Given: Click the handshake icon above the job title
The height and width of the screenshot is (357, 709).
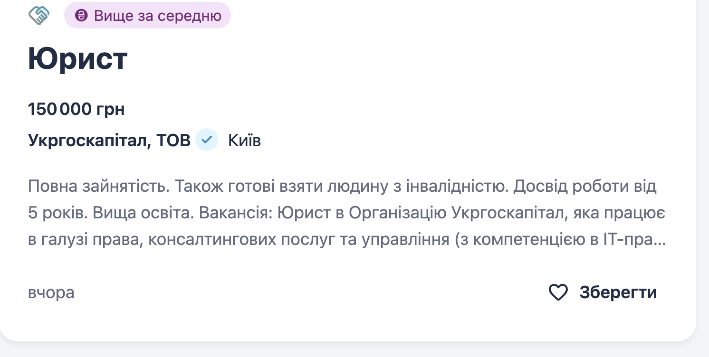Looking at the screenshot, I should tap(39, 15).
